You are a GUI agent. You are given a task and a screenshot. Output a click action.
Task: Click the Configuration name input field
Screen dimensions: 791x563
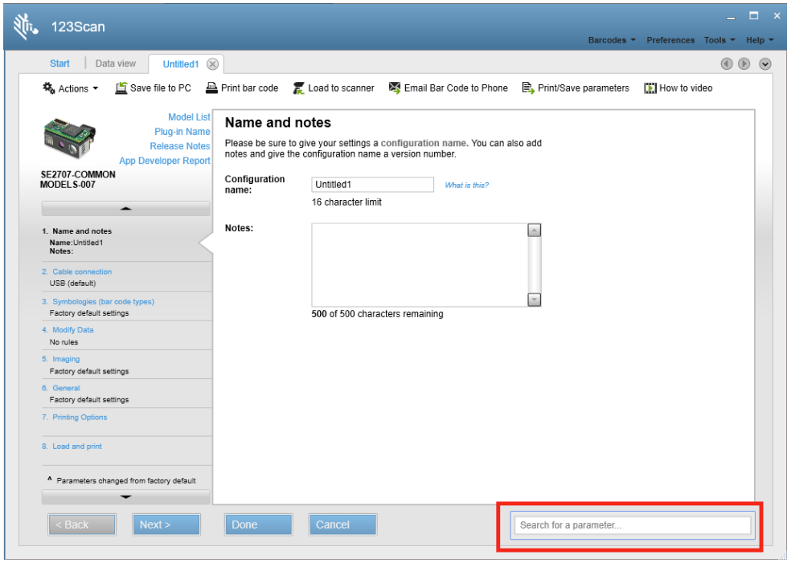tap(372, 185)
